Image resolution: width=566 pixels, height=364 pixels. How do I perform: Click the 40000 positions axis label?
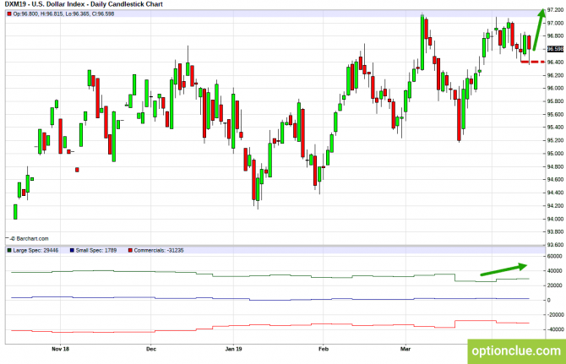(x=554, y=270)
